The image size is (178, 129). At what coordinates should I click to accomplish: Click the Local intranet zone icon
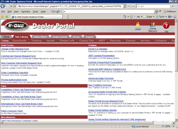133,126
